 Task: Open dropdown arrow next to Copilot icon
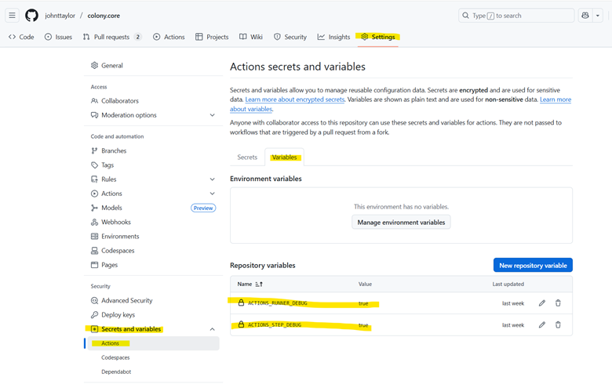tap(598, 16)
